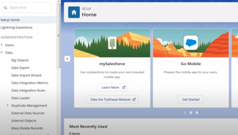The height and width of the screenshot is (135, 238).
Task: Click Take the Trailhead Module button
Action: pos(112,100)
